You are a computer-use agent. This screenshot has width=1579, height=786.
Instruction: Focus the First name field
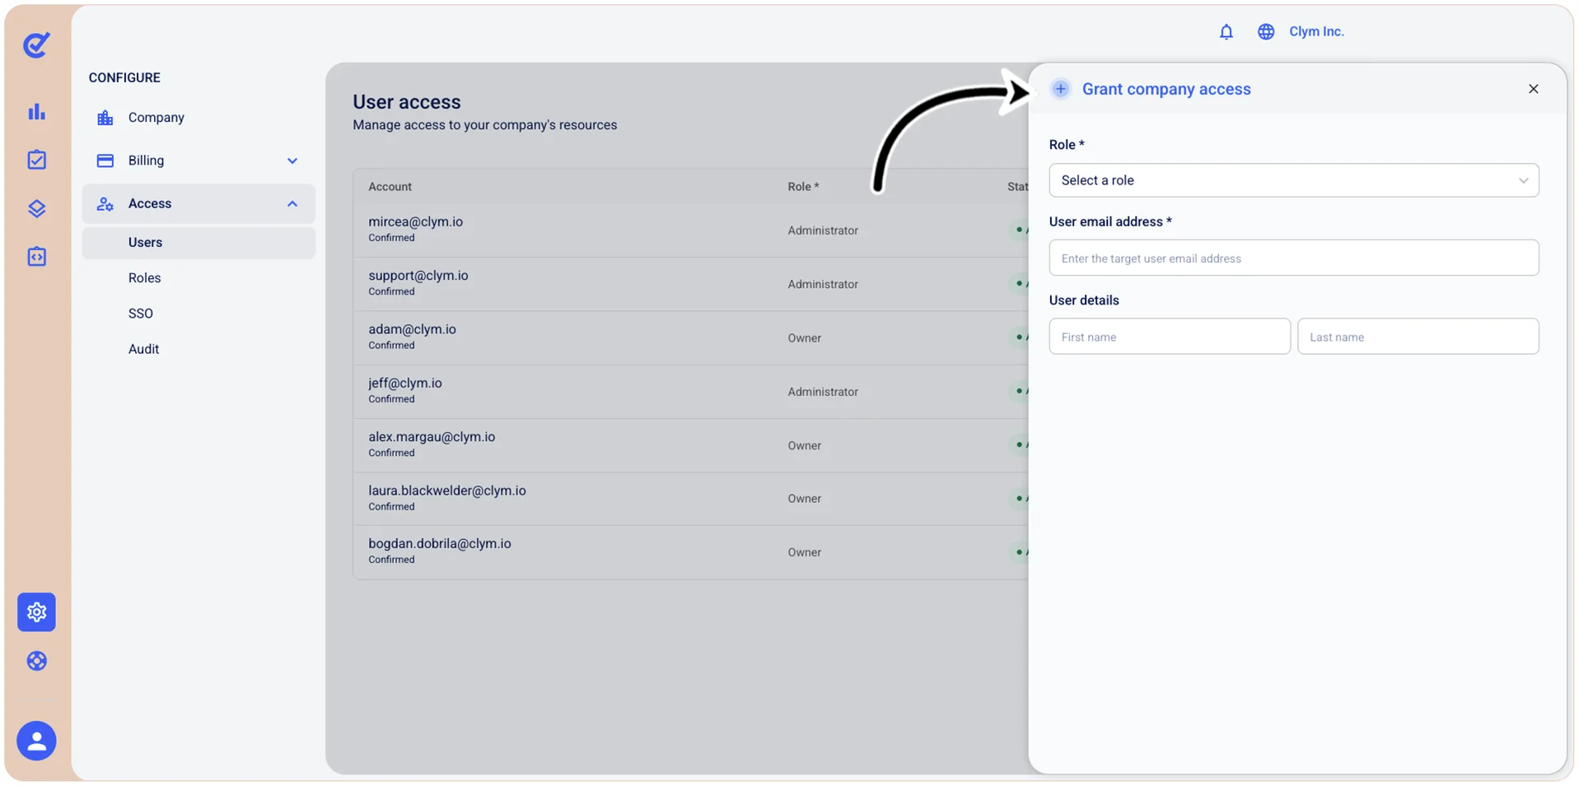[1169, 337]
